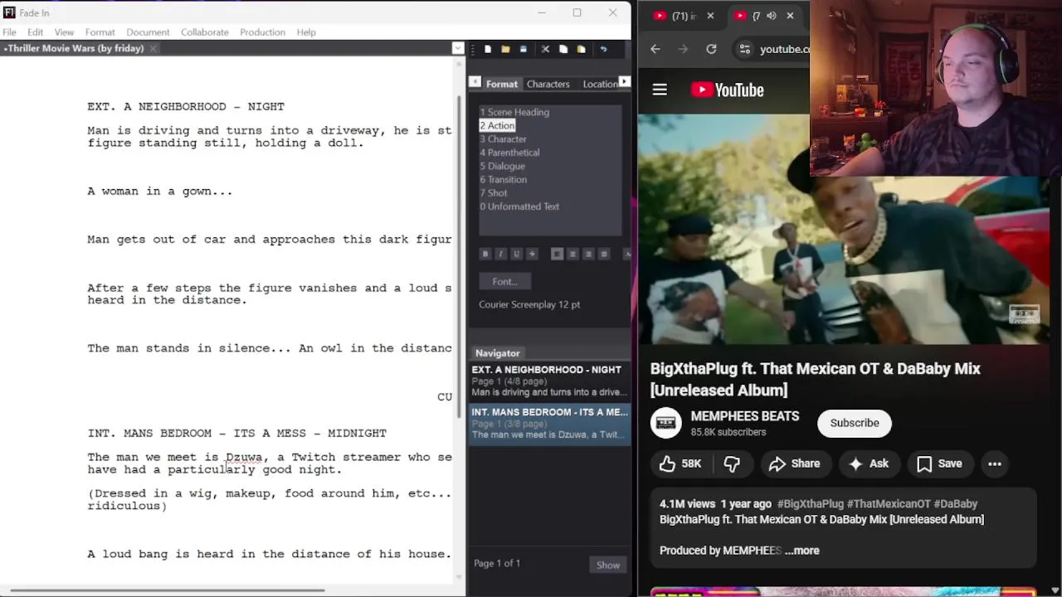Paste using the clipboard icon in Fade In
Image resolution: width=1062 pixels, height=597 pixels.
click(581, 49)
